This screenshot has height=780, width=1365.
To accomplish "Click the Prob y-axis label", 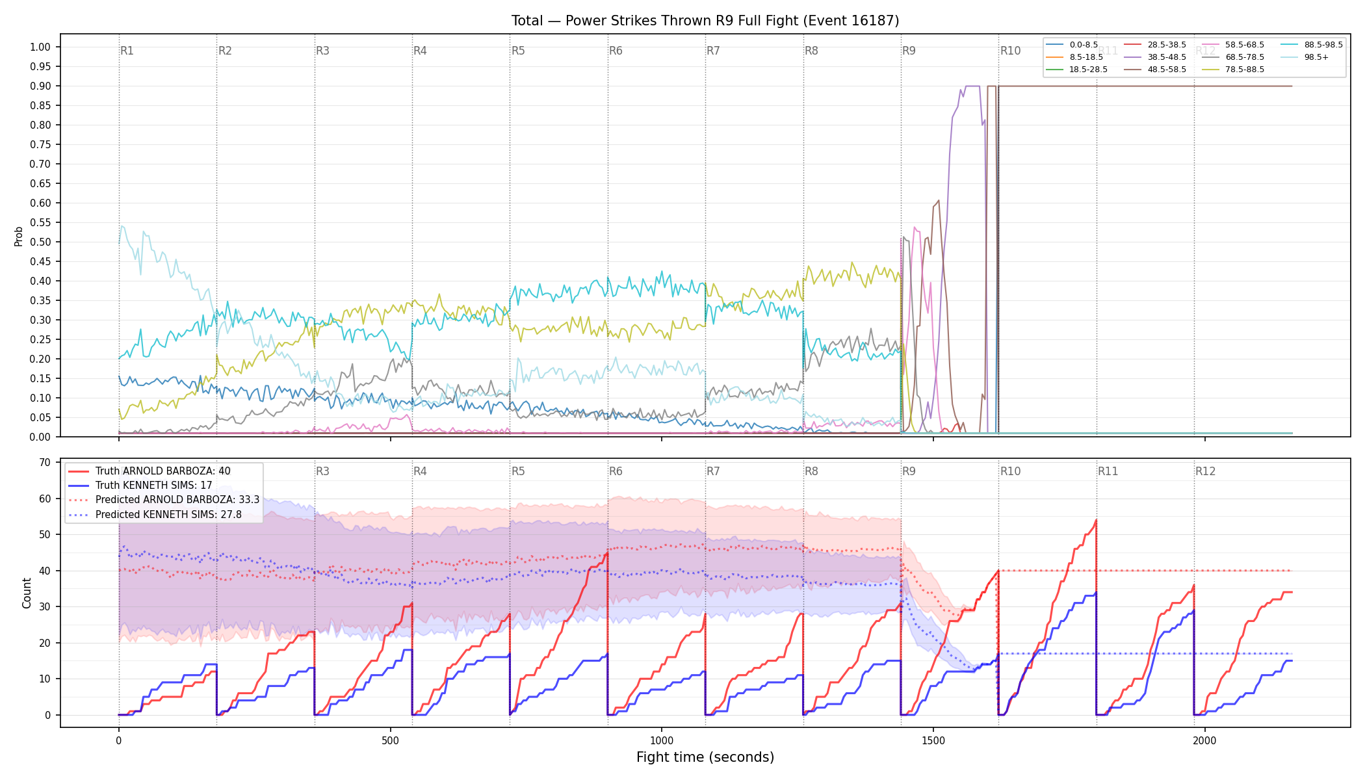I will coord(19,236).
